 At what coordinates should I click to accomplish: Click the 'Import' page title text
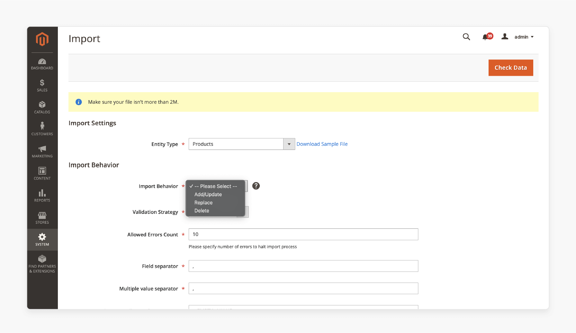click(85, 39)
